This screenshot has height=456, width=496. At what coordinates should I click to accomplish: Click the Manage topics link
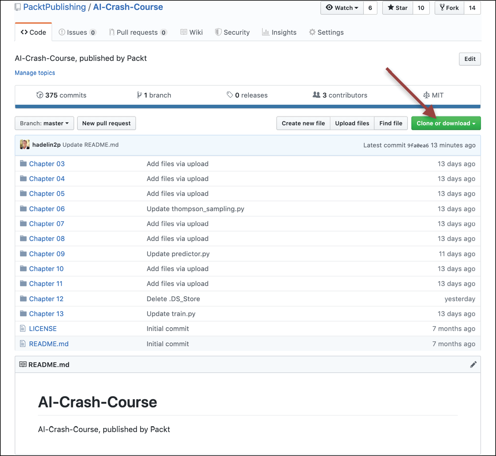click(35, 73)
